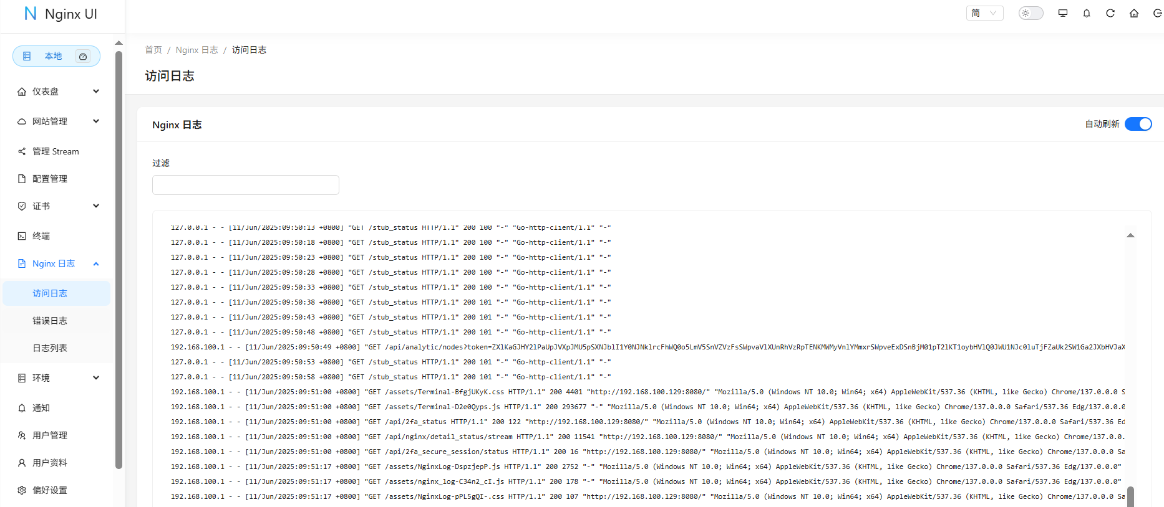Select the 本地 node button
Image resolution: width=1164 pixels, height=507 pixels.
[56, 56]
